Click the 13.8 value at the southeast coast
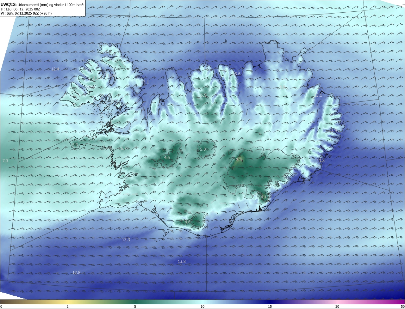This screenshot has height=309, width=405. click(321, 161)
